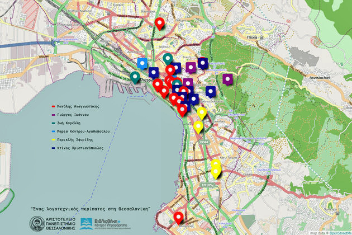Click the library open-book wave logo
The width and height of the screenshot is (352, 235).
pyautogui.click(x=86, y=224)
